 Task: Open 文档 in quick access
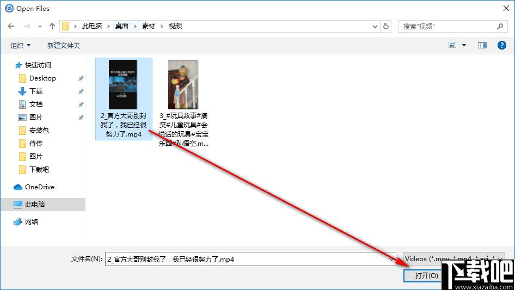tap(36, 104)
